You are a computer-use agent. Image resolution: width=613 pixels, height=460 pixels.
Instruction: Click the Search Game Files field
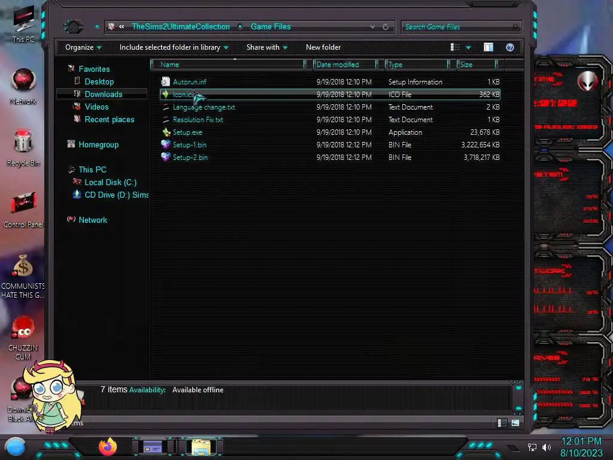[461, 27]
